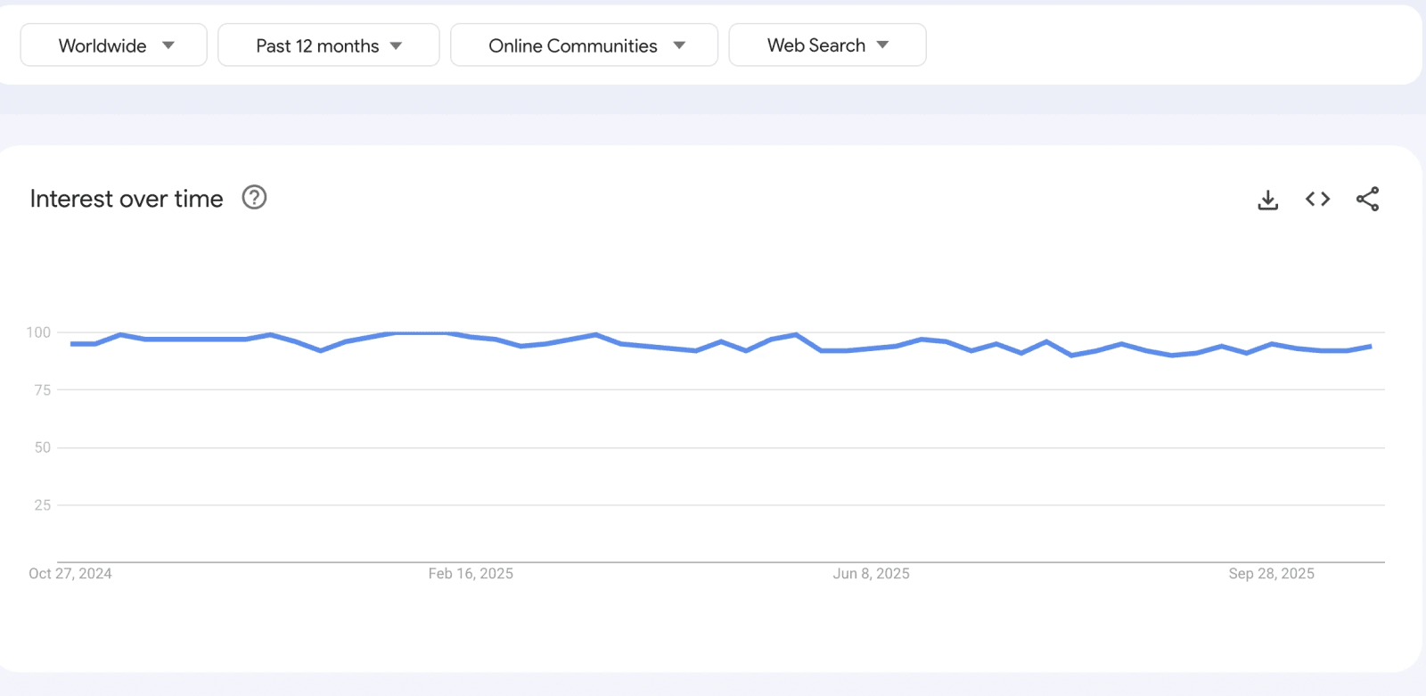Open the Online Communities category dropdown

click(x=585, y=45)
